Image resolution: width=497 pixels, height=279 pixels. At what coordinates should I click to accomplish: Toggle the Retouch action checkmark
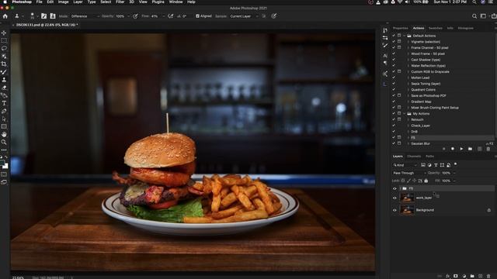click(394, 119)
